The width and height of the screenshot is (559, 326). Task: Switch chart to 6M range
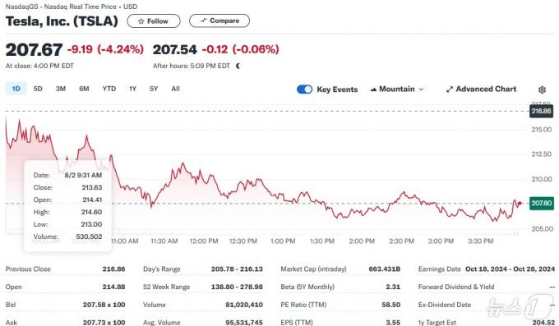tap(84, 89)
